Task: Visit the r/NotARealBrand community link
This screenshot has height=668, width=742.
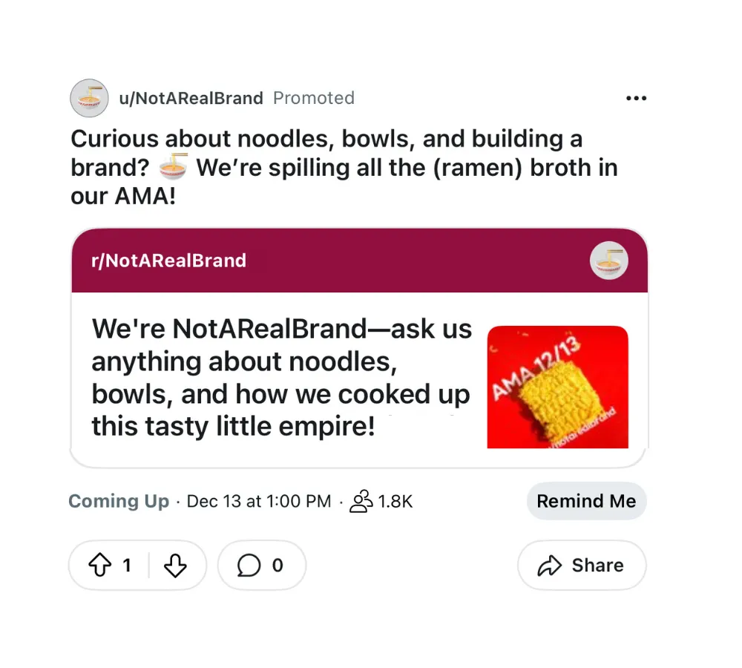Action: coord(169,261)
